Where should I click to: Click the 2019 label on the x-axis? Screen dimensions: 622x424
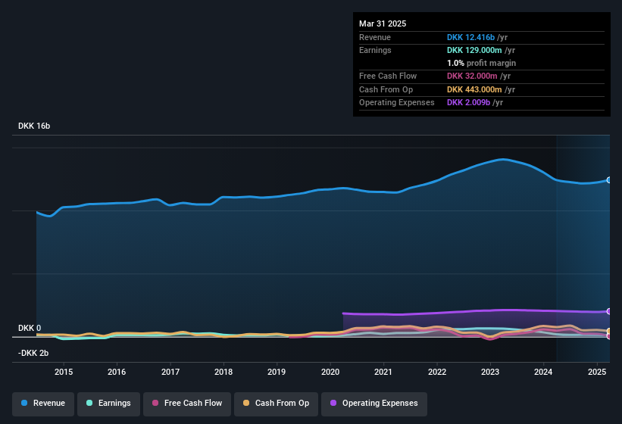tap(277, 372)
